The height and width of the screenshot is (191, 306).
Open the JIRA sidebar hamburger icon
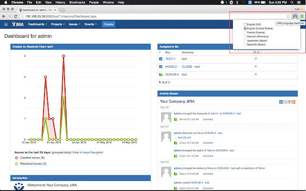[x=6, y=24]
